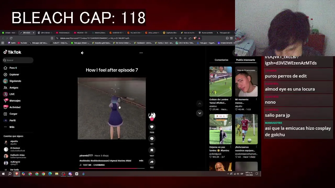Switch to the Comentarios tab

(221, 60)
